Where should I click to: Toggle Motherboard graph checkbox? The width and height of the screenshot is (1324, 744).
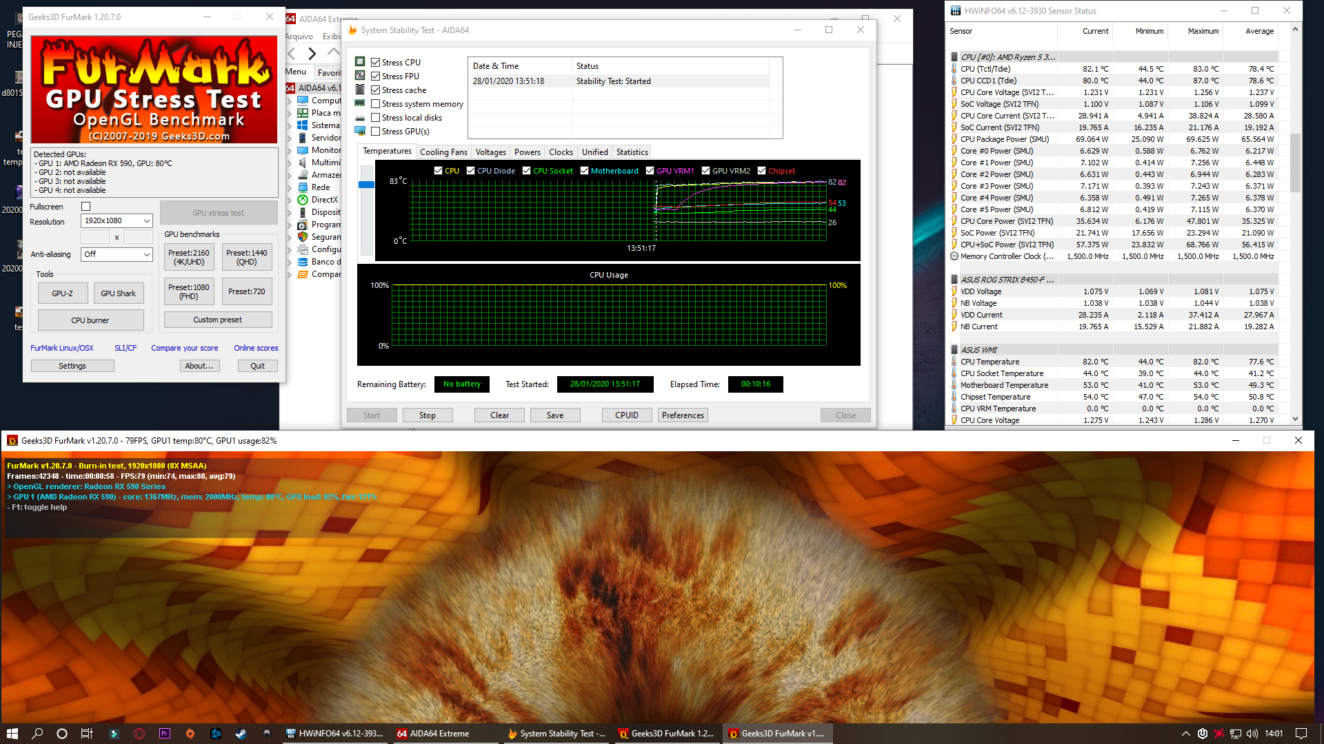584,171
